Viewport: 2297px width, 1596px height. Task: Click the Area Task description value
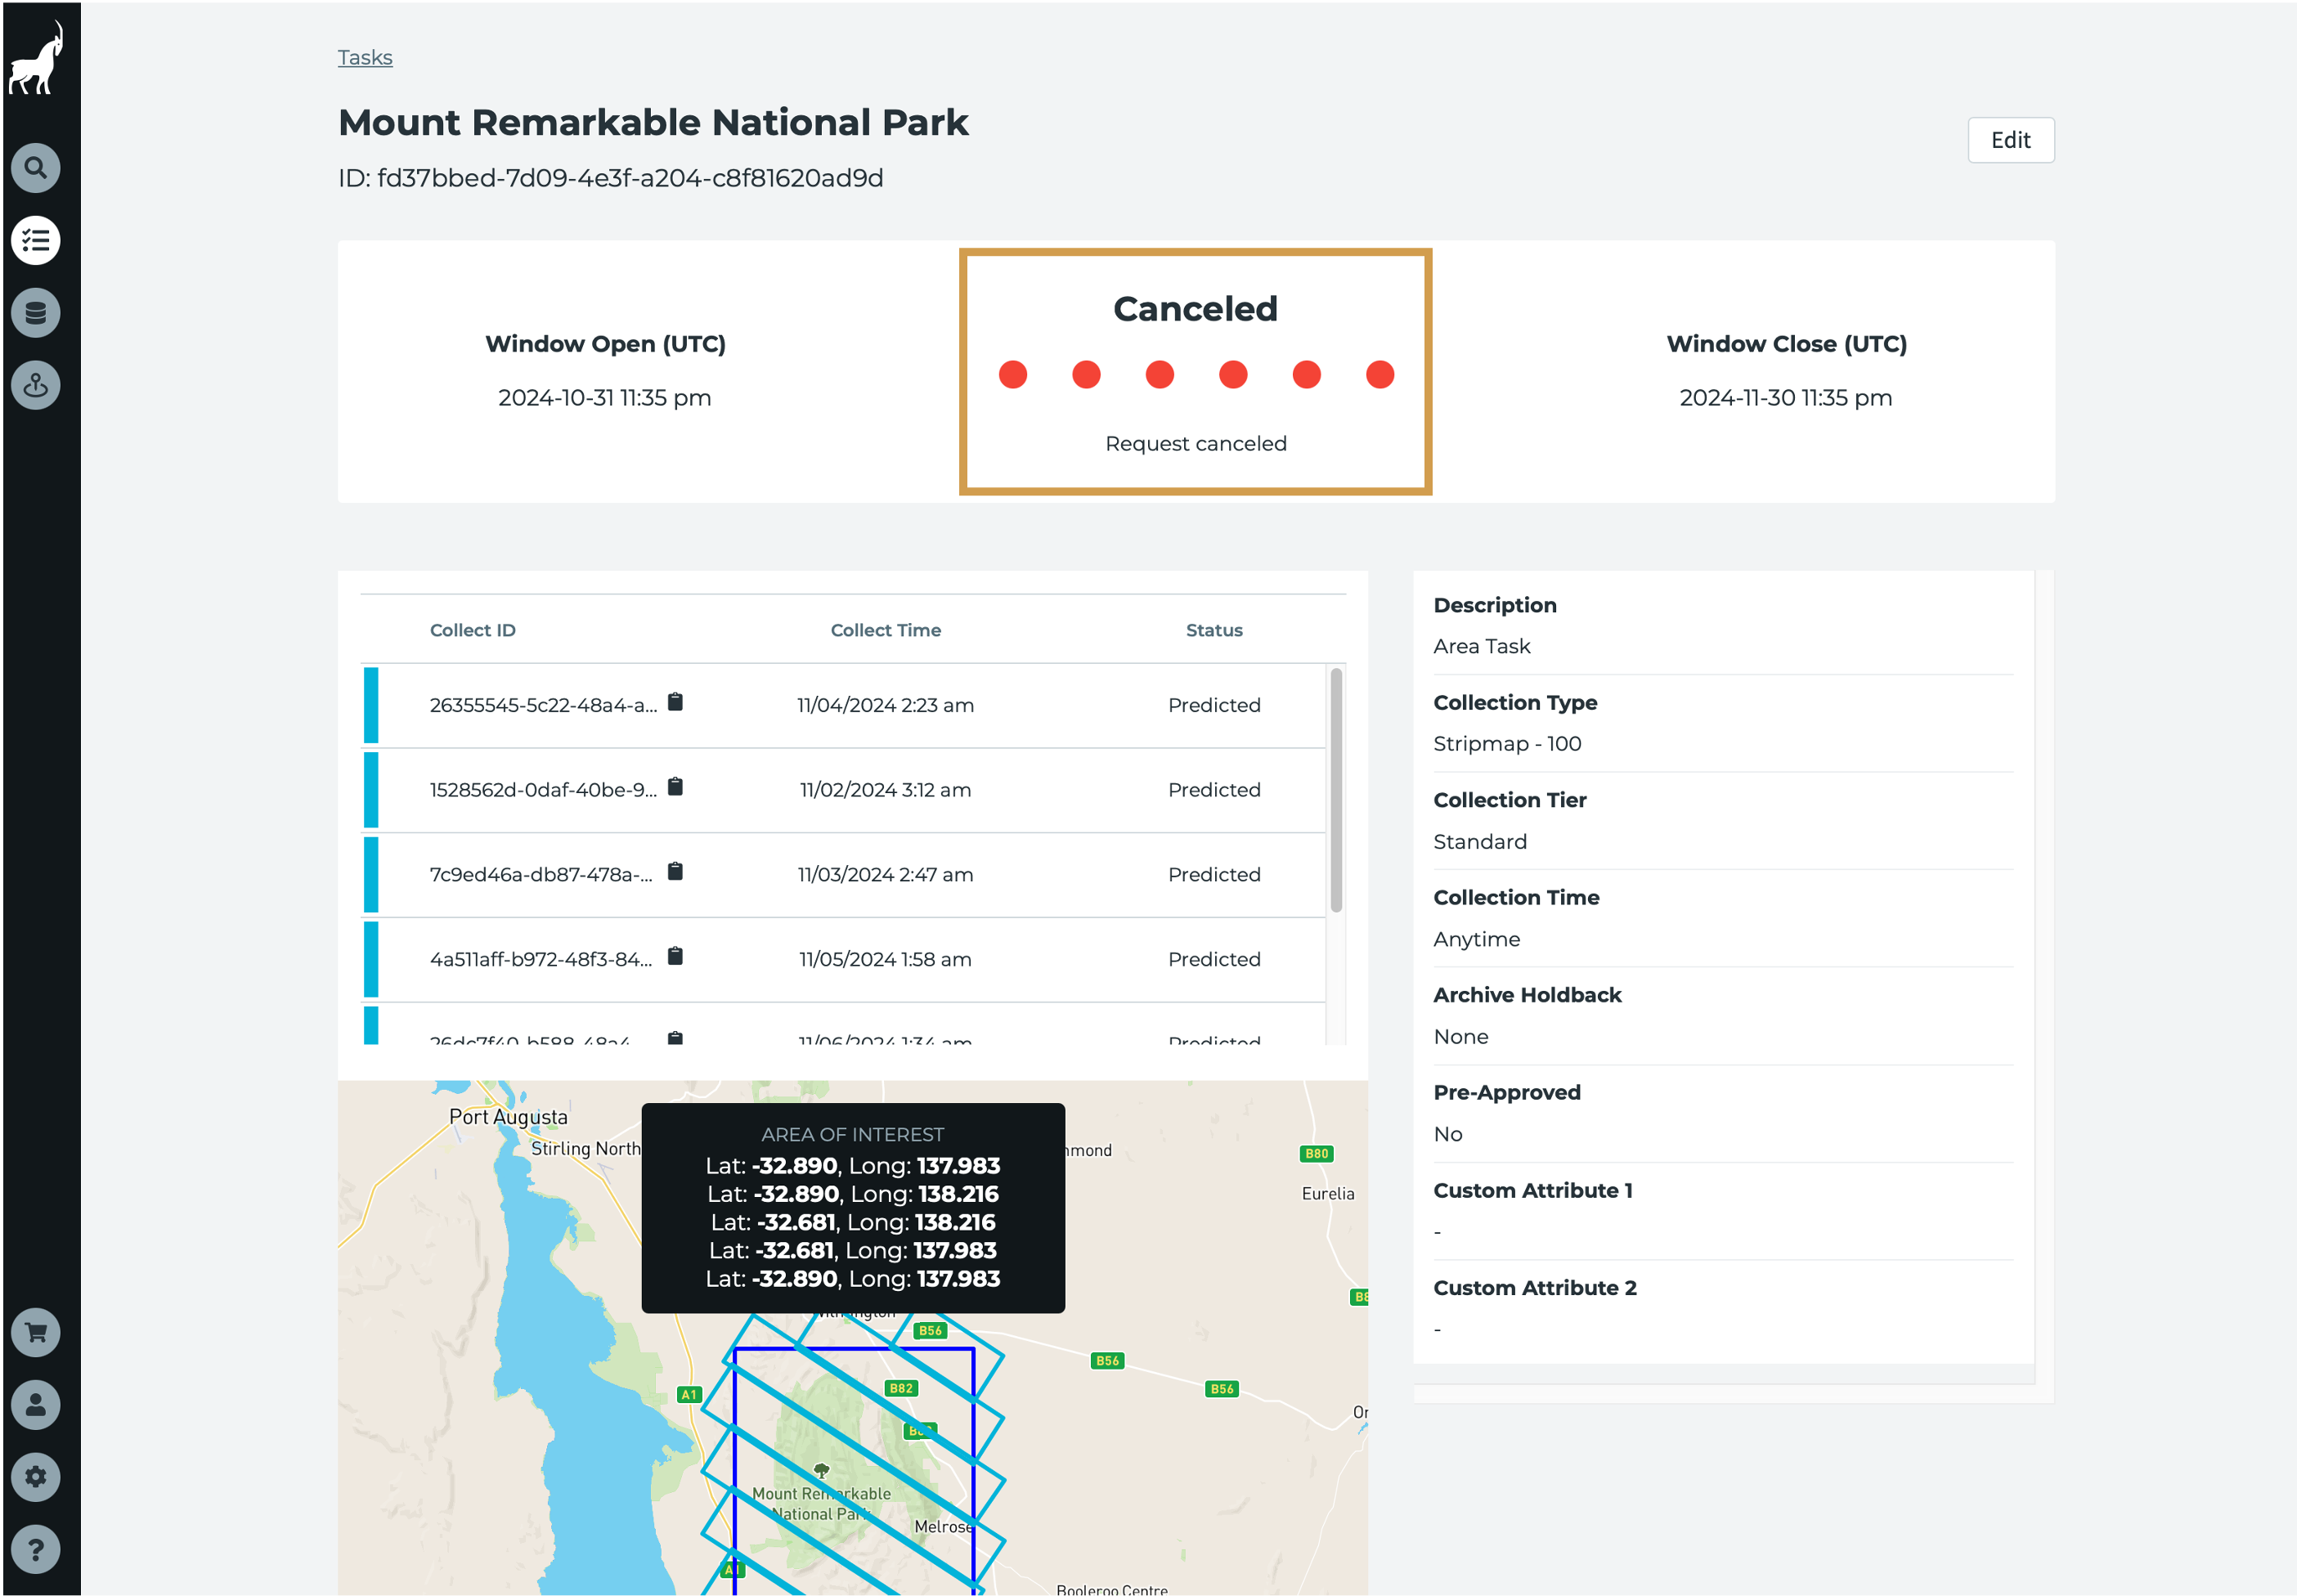1482,647
